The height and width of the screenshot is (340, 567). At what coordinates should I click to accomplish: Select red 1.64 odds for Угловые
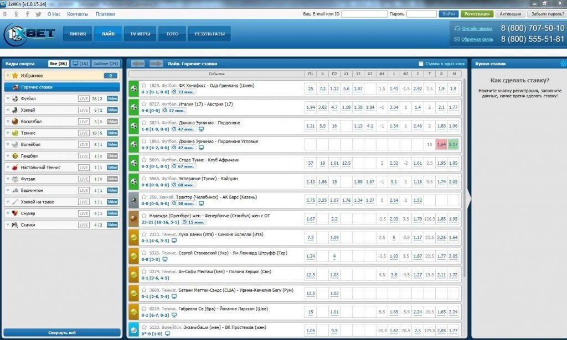click(x=441, y=144)
